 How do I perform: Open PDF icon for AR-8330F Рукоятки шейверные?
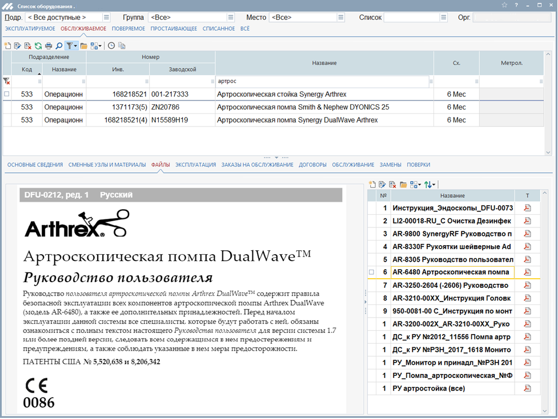tap(527, 247)
